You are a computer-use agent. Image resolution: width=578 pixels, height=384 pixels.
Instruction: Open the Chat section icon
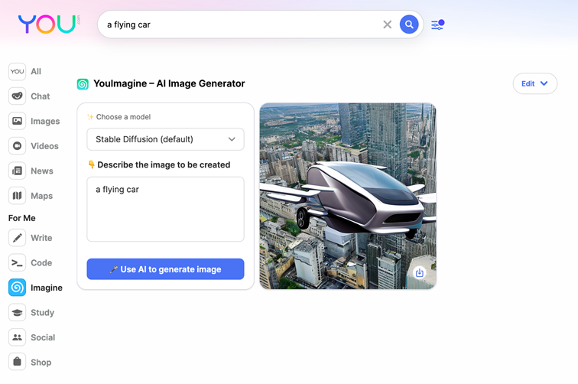[17, 96]
